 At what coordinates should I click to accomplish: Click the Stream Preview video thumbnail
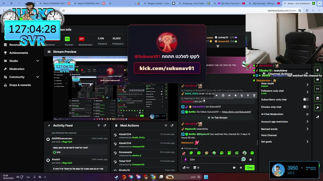[x=111, y=88]
